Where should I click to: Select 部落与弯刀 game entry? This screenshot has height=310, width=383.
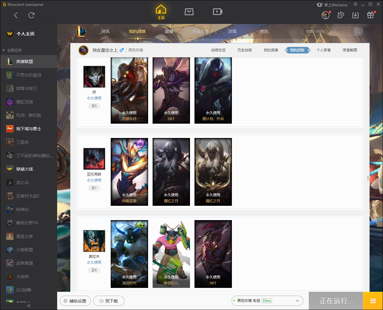tap(28, 88)
